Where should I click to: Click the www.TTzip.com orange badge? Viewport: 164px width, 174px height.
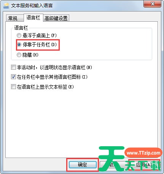coord(143,153)
